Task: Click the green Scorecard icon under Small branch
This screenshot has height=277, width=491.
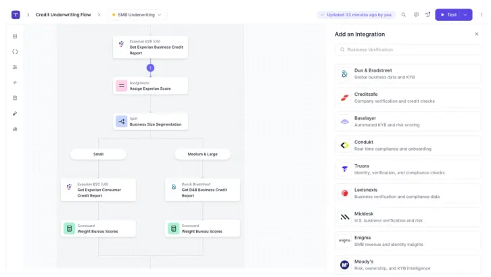Action: [x=69, y=228]
